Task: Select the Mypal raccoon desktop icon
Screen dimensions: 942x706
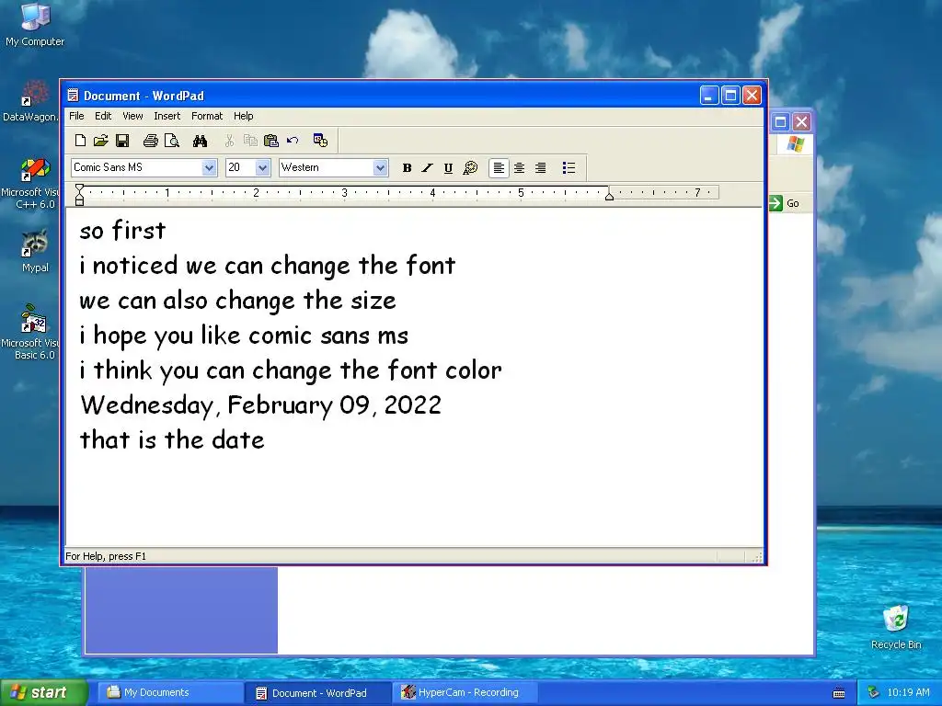Action: (35, 252)
